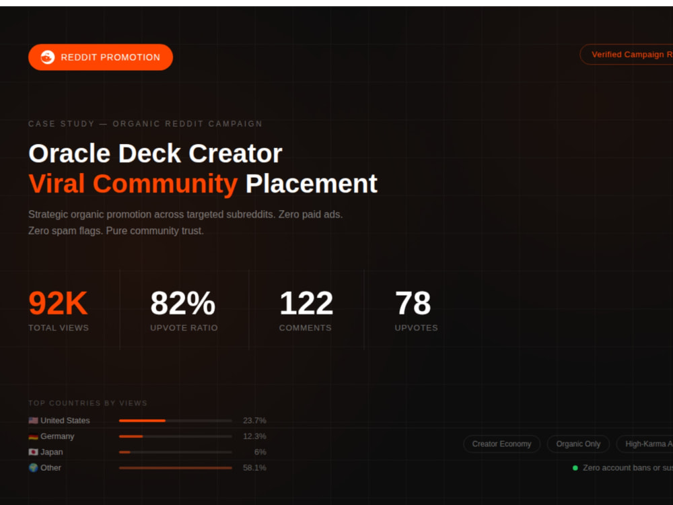
Task: Click the 82% upvote ratio figure
Action: (183, 303)
